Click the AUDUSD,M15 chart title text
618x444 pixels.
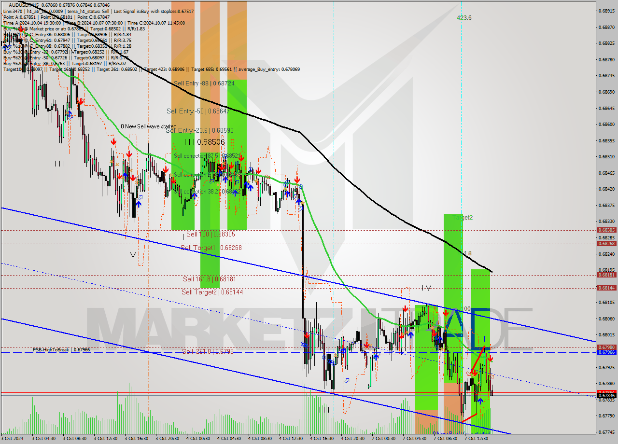(24, 5)
